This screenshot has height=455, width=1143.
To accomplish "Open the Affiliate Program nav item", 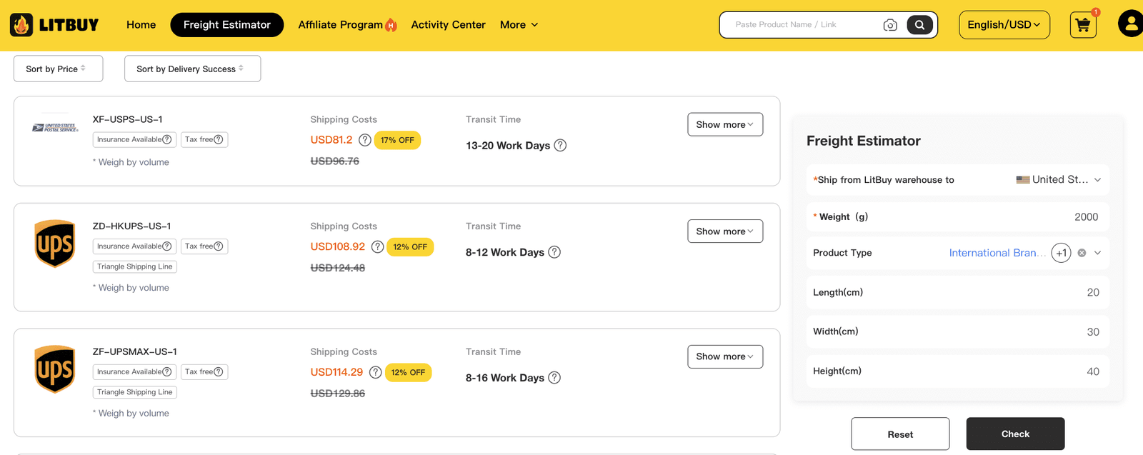I will pyautogui.click(x=341, y=25).
